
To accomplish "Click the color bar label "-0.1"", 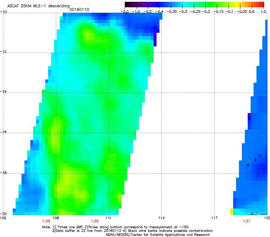I will [229, 12].
